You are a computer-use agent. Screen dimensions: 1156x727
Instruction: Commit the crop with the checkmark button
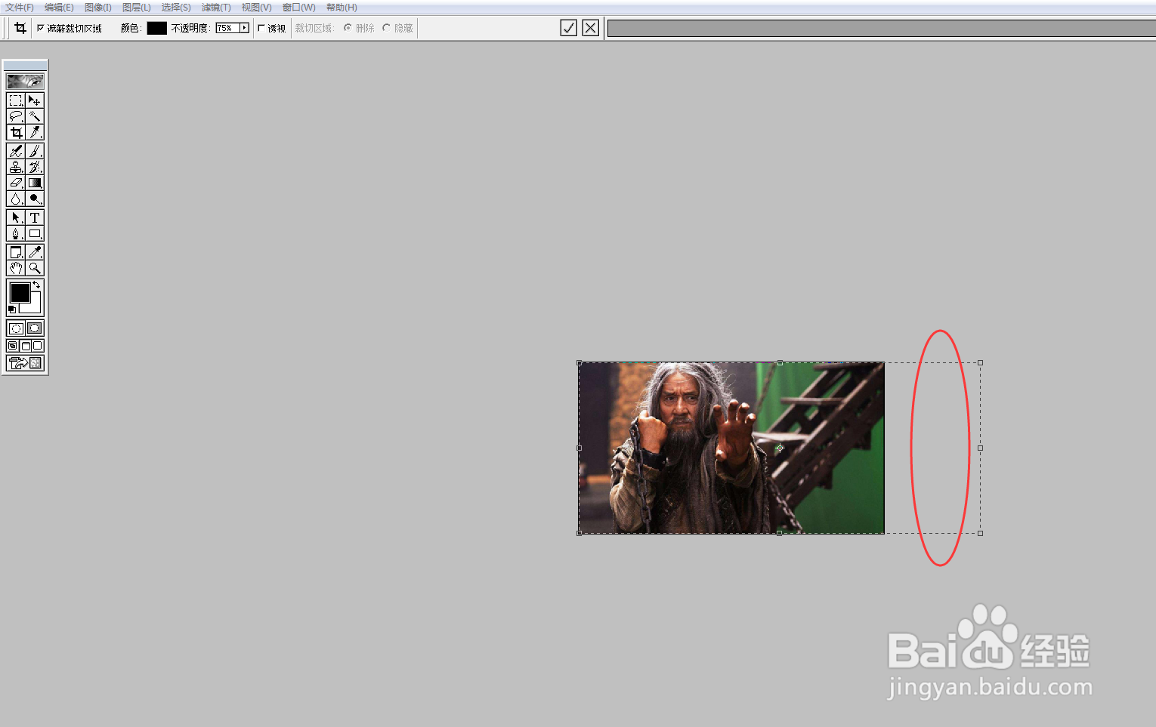(569, 28)
